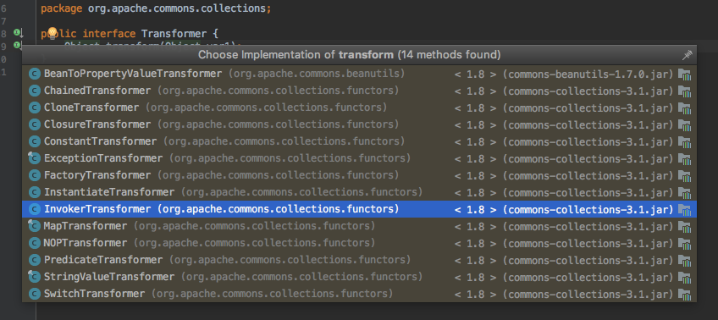This screenshot has width=718, height=320.
Task: Go to NOPTransformer implementation
Action: 360,243
